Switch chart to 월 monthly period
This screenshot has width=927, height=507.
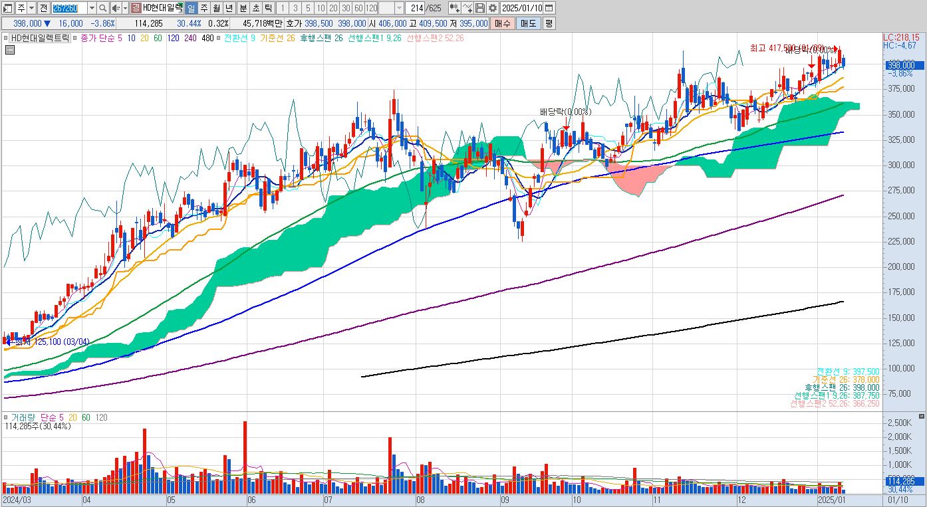[217, 8]
